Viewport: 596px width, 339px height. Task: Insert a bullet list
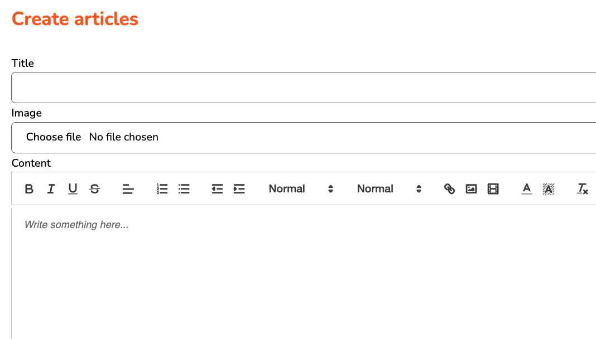coord(184,188)
